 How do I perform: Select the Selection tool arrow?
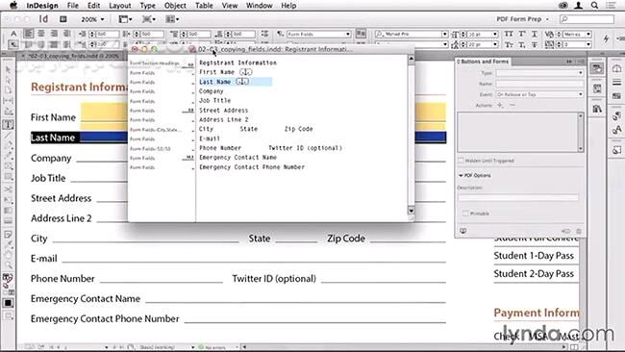[x=8, y=70]
